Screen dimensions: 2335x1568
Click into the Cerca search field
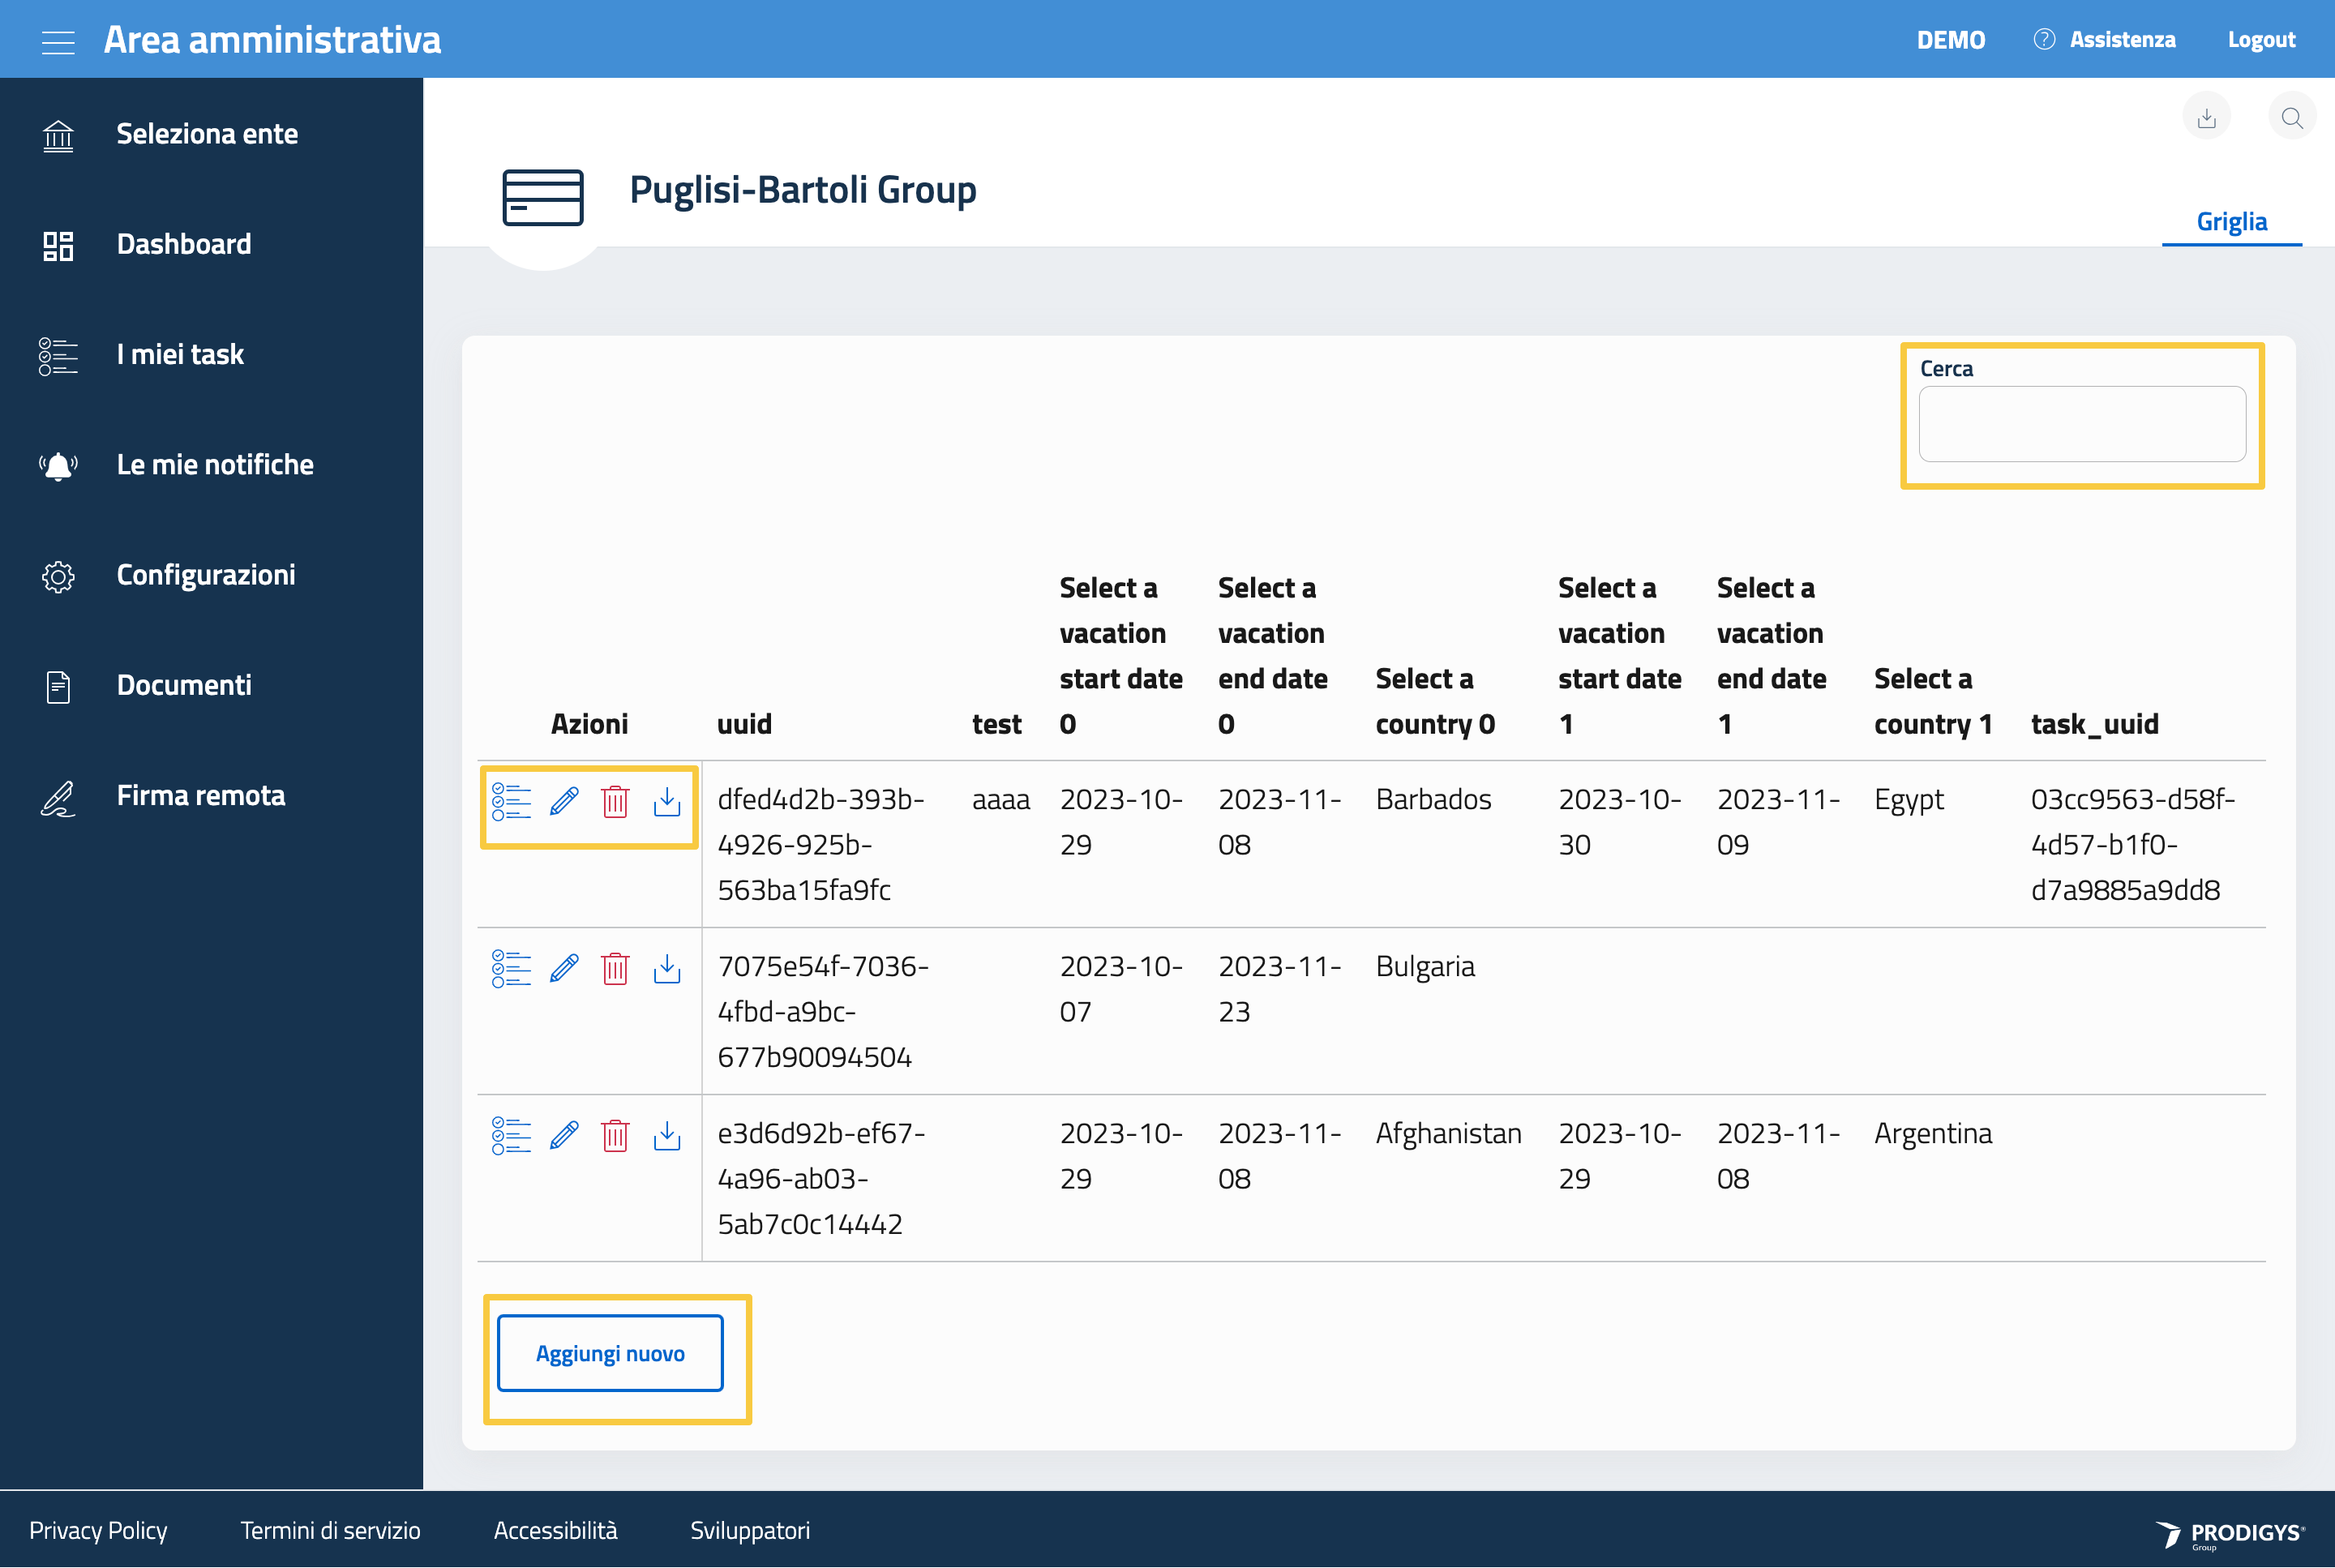tap(2081, 424)
